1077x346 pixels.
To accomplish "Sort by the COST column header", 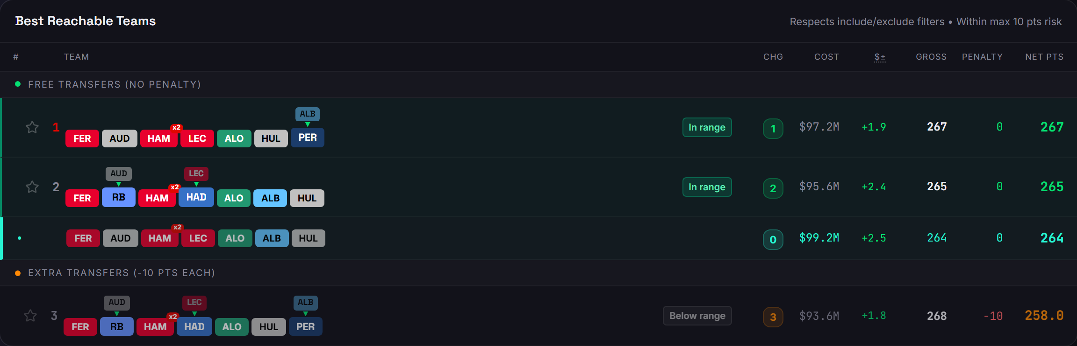I will [x=826, y=57].
